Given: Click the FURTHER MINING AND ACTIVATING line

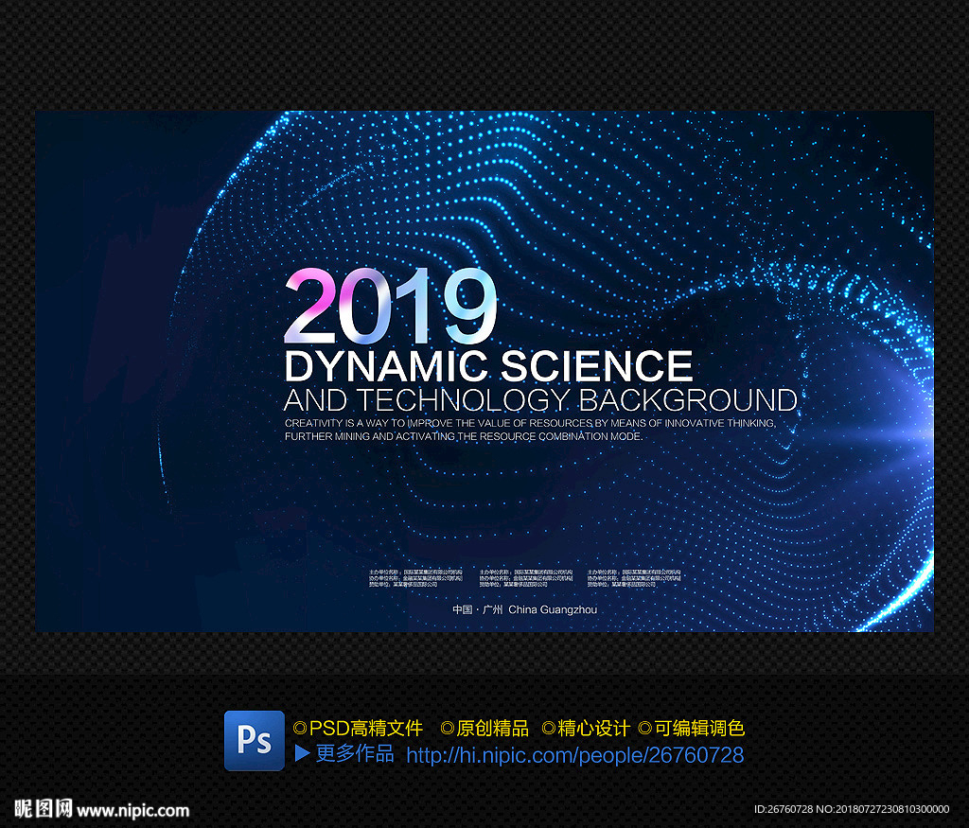Looking at the screenshot, I should pyautogui.click(x=464, y=436).
